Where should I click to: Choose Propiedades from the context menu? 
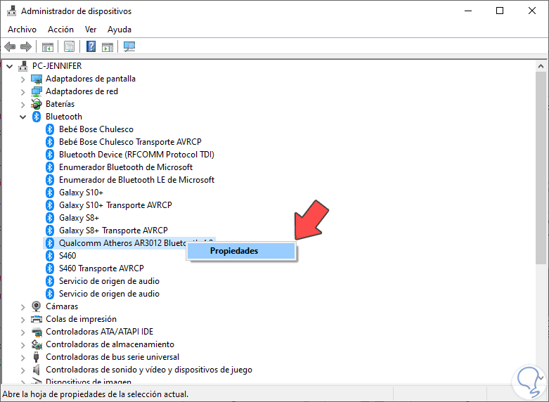coord(242,251)
